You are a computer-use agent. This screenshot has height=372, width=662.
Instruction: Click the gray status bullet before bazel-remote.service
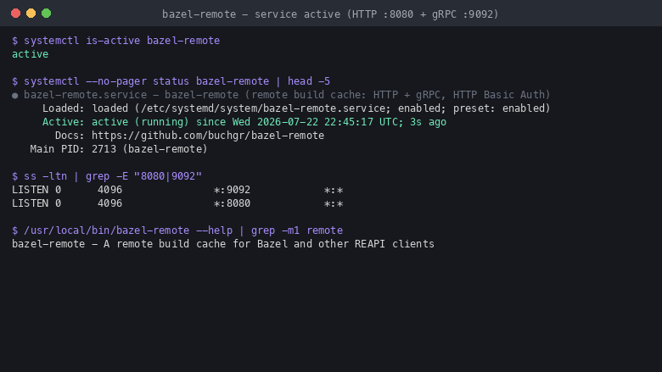(15, 96)
